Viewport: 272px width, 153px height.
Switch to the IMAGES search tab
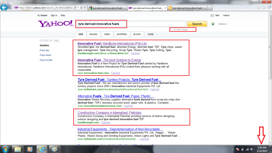pos(93,34)
